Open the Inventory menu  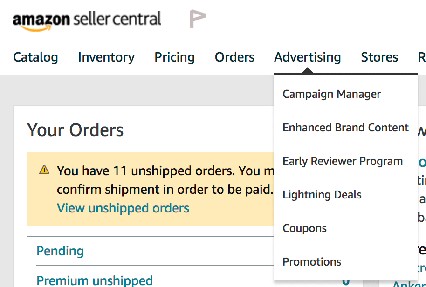click(106, 57)
